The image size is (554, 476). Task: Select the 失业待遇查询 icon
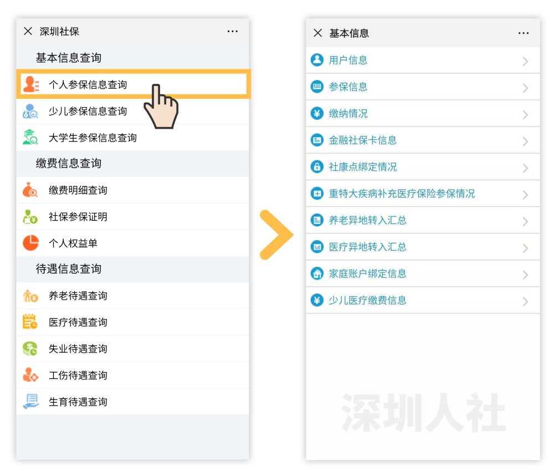point(30,348)
